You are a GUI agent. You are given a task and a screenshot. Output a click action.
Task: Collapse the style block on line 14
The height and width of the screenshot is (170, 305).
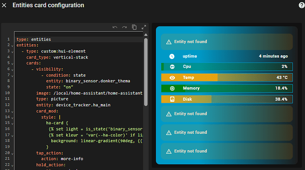(x=12, y=118)
